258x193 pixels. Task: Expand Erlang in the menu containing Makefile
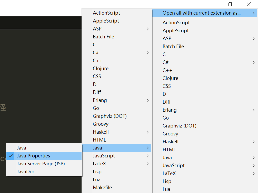point(117,100)
